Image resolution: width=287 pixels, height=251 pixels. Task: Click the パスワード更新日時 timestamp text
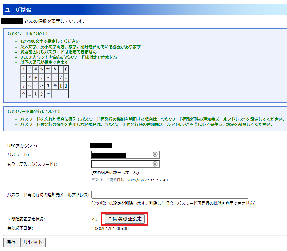(129, 180)
